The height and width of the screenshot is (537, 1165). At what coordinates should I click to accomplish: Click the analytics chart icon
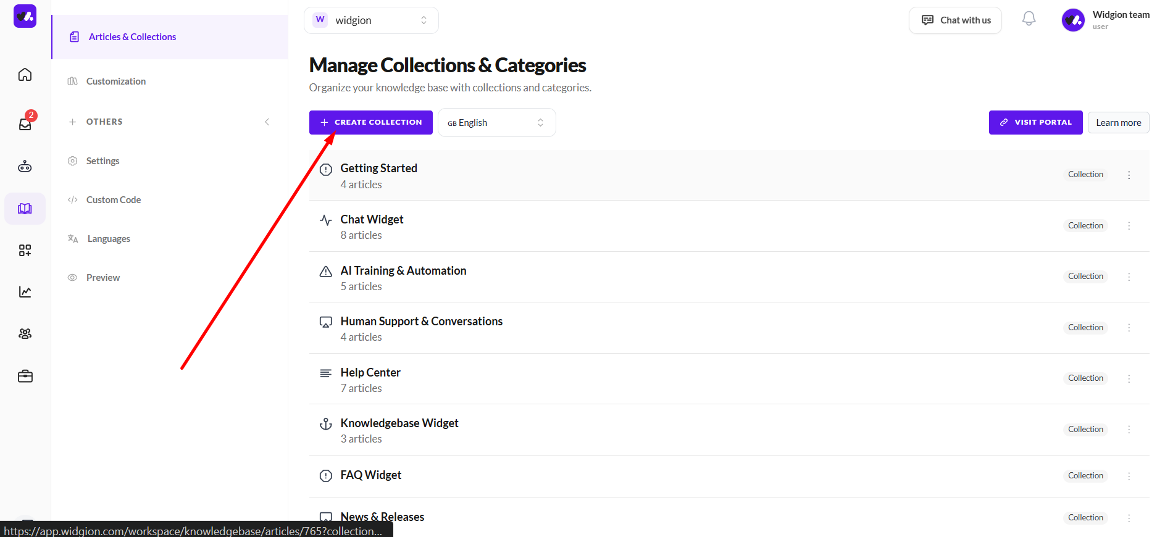(x=25, y=292)
